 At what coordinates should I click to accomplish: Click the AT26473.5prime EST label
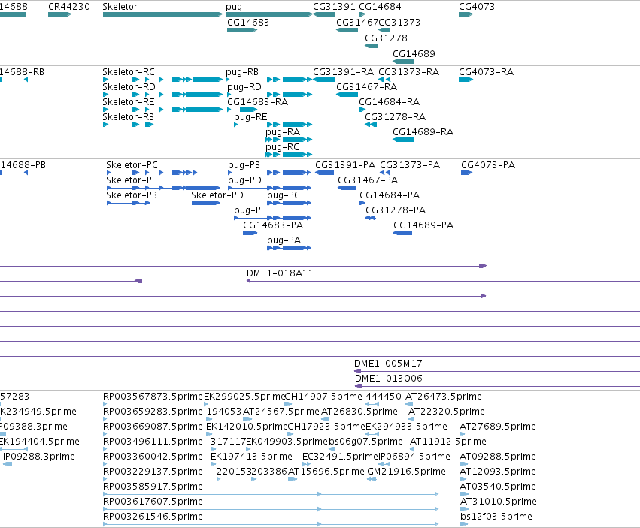pos(443,397)
